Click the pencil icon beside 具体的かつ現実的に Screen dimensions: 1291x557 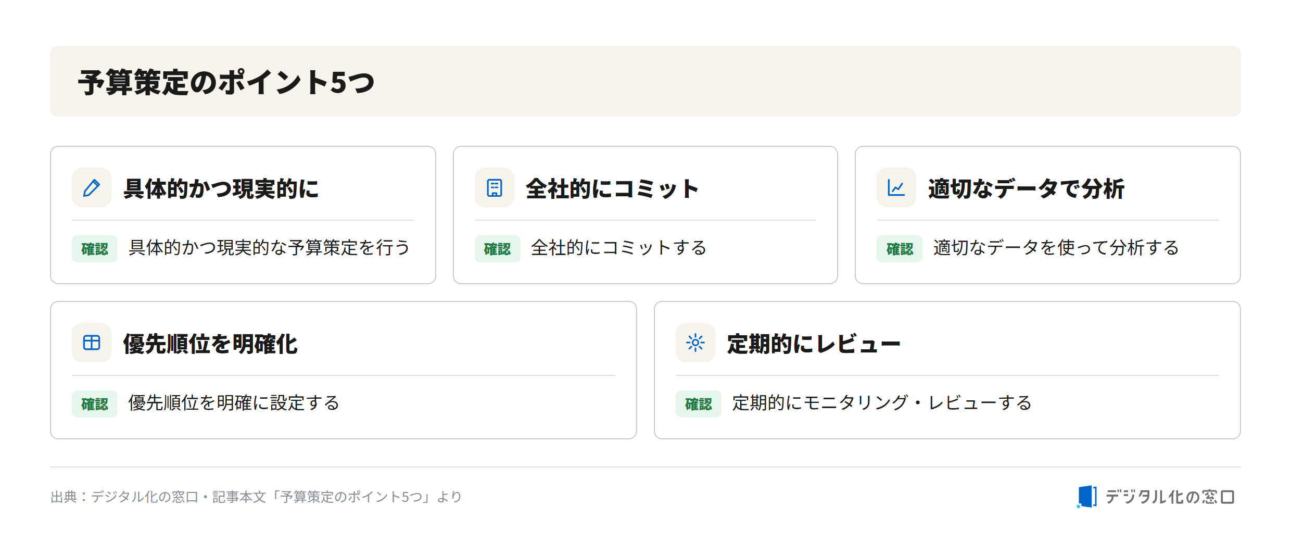(92, 187)
